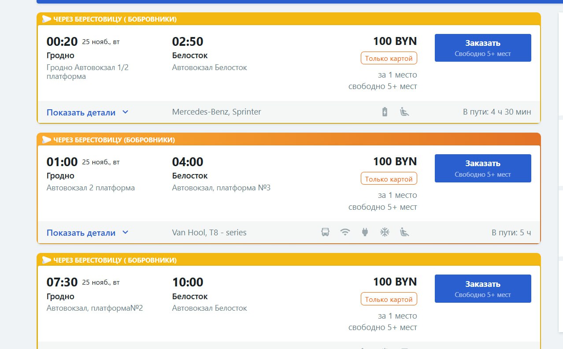Screen dimensions: 563x349
Task: Click megaphone icon on the 00:20 trip header
Action: [x=47, y=19]
